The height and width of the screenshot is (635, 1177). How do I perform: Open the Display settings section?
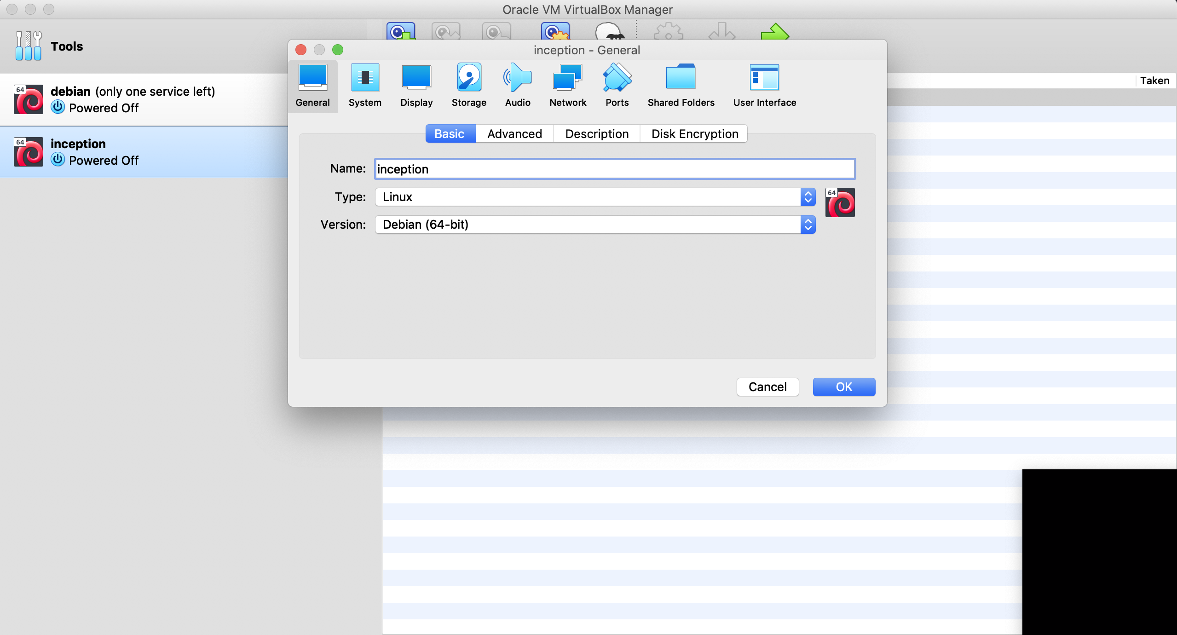[416, 86]
